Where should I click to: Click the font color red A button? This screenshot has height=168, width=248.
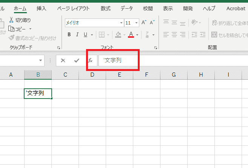coord(131,35)
